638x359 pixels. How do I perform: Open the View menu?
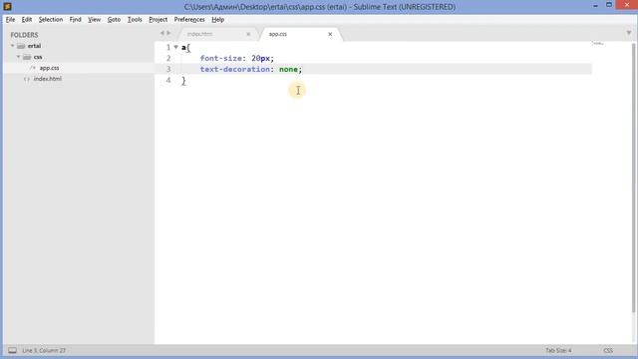pyautogui.click(x=94, y=20)
